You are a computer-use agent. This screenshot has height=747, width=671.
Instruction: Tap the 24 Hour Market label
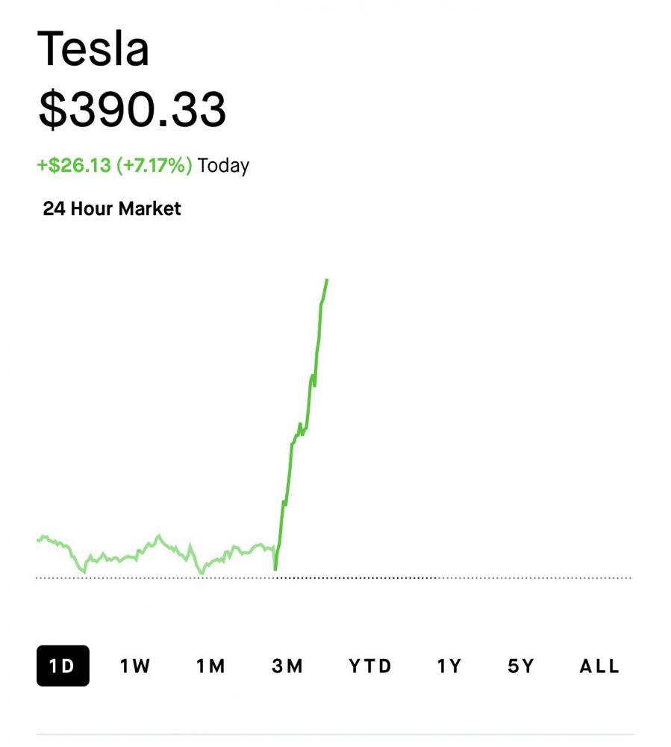coord(112,209)
